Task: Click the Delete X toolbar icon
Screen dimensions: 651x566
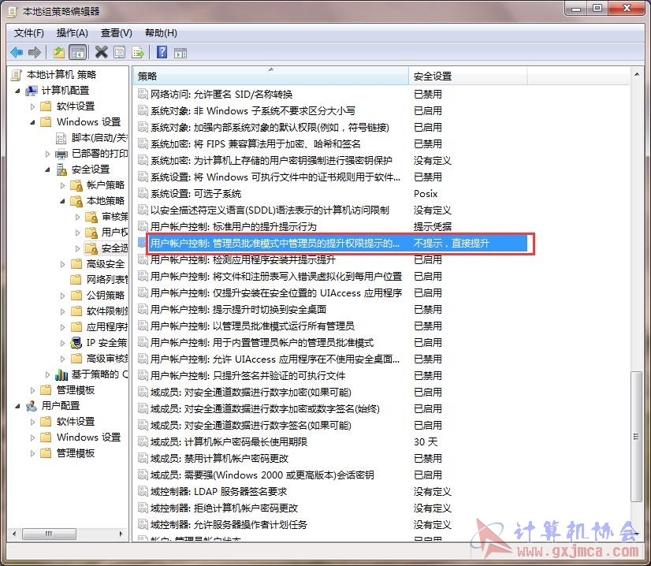Action: point(101,53)
